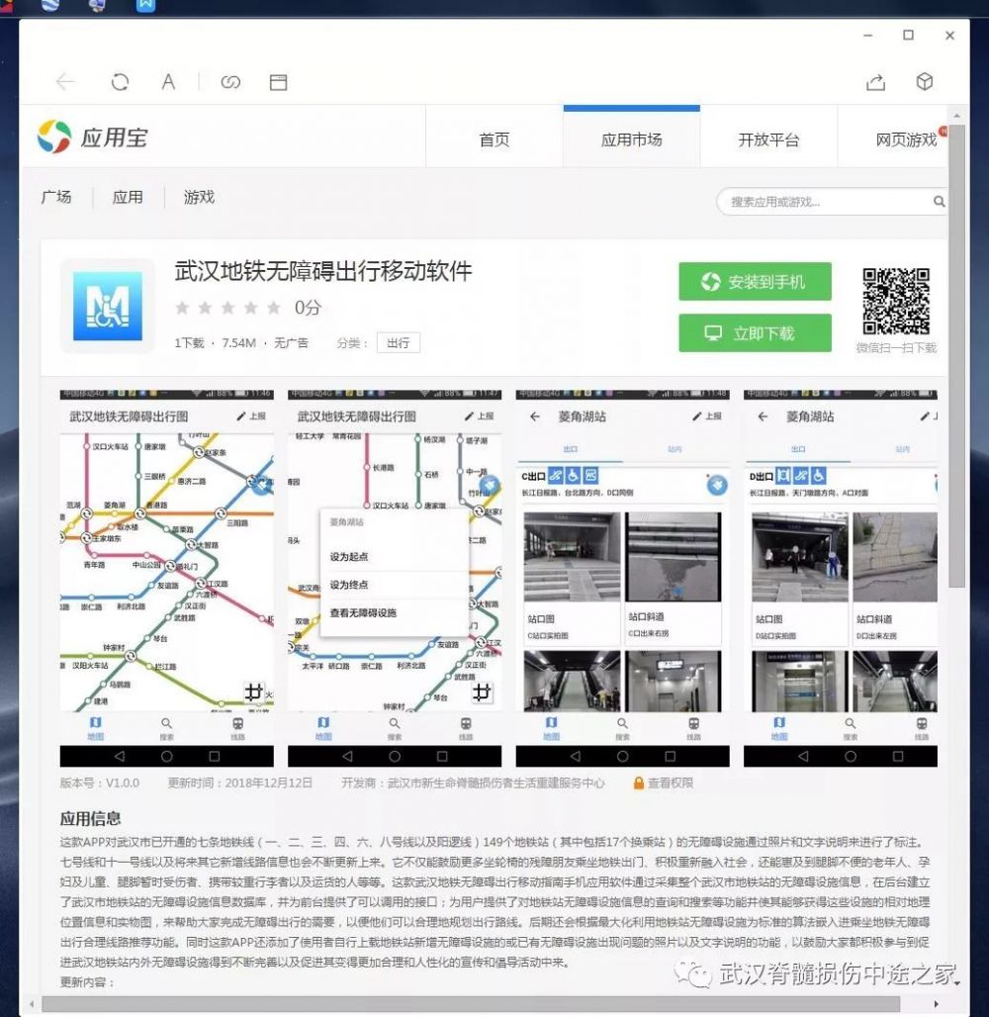The width and height of the screenshot is (989, 1017).
Task: Open the fourth screenshot showing D出口
Action: [841, 578]
